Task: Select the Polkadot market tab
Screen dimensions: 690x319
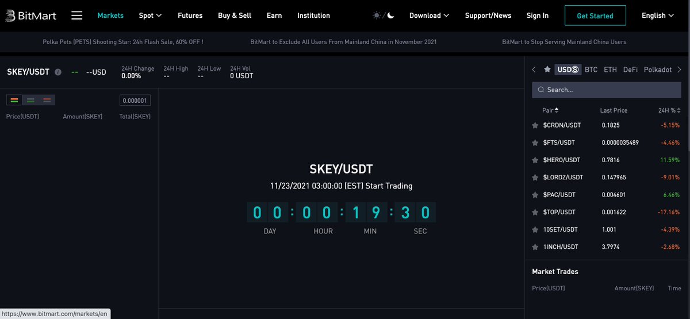Action: pyautogui.click(x=658, y=70)
